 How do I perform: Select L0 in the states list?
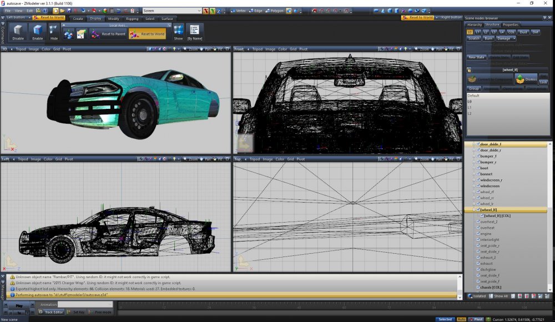[x=470, y=102]
